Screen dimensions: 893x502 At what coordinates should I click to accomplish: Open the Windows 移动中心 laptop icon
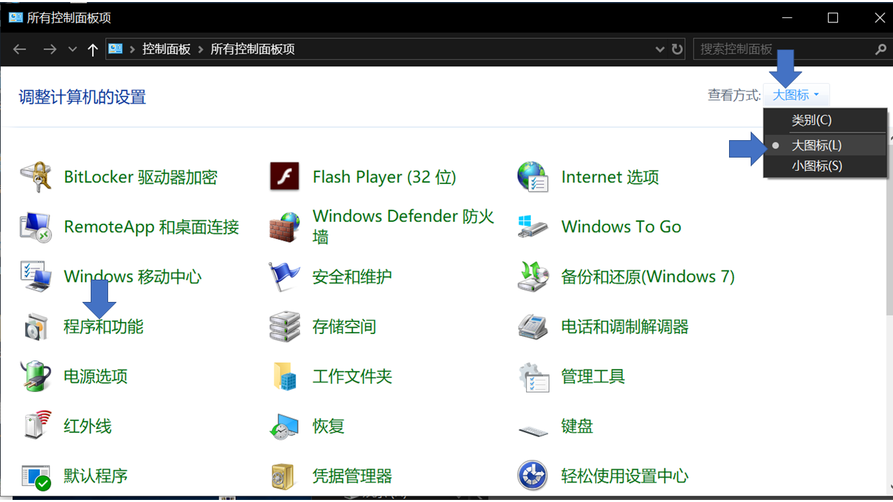35,277
